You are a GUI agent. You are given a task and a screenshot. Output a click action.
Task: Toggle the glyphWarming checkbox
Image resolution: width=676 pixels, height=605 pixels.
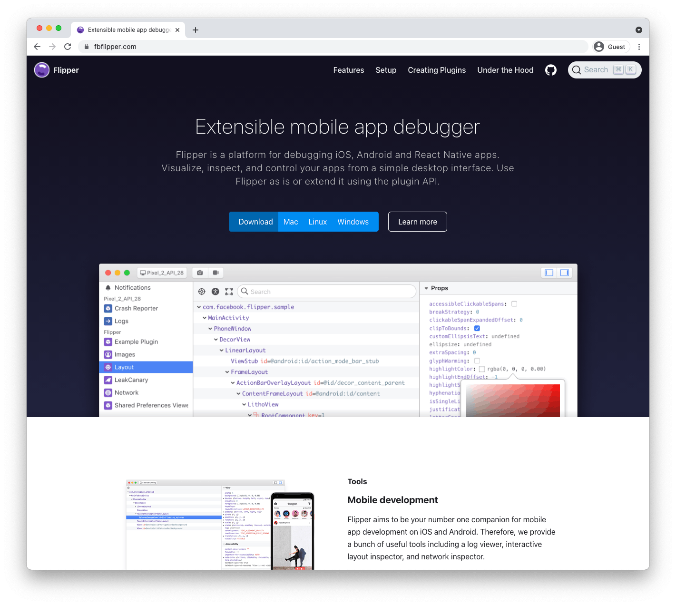pos(477,361)
